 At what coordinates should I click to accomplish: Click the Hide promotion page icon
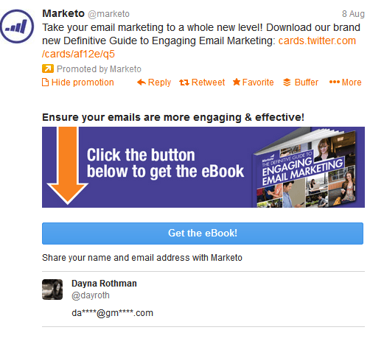pos(45,83)
